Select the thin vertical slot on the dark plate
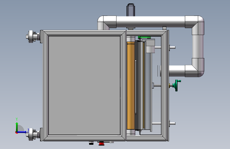This screenshot has width=230, height=149. 136,87
